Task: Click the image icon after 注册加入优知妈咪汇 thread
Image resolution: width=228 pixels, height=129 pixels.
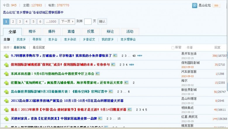Action: click(x=126, y=83)
